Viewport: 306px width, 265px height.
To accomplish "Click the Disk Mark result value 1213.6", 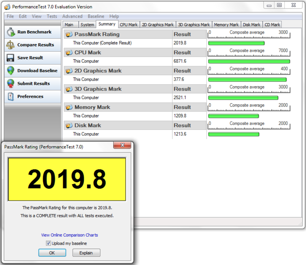I will click(x=180, y=134).
